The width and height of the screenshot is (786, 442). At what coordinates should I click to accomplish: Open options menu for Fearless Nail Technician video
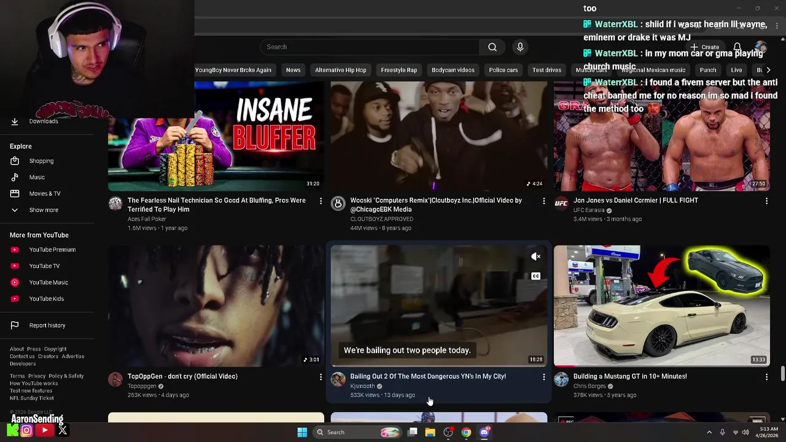(x=321, y=201)
